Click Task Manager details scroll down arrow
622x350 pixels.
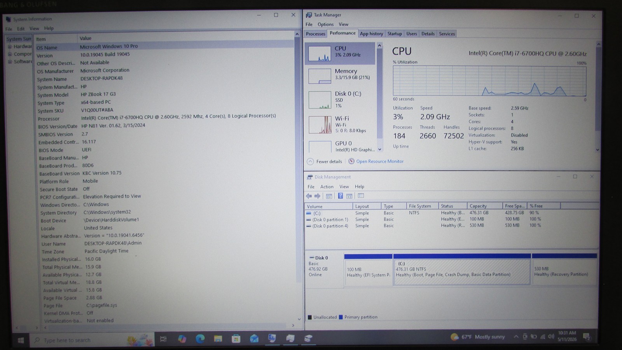(598, 150)
